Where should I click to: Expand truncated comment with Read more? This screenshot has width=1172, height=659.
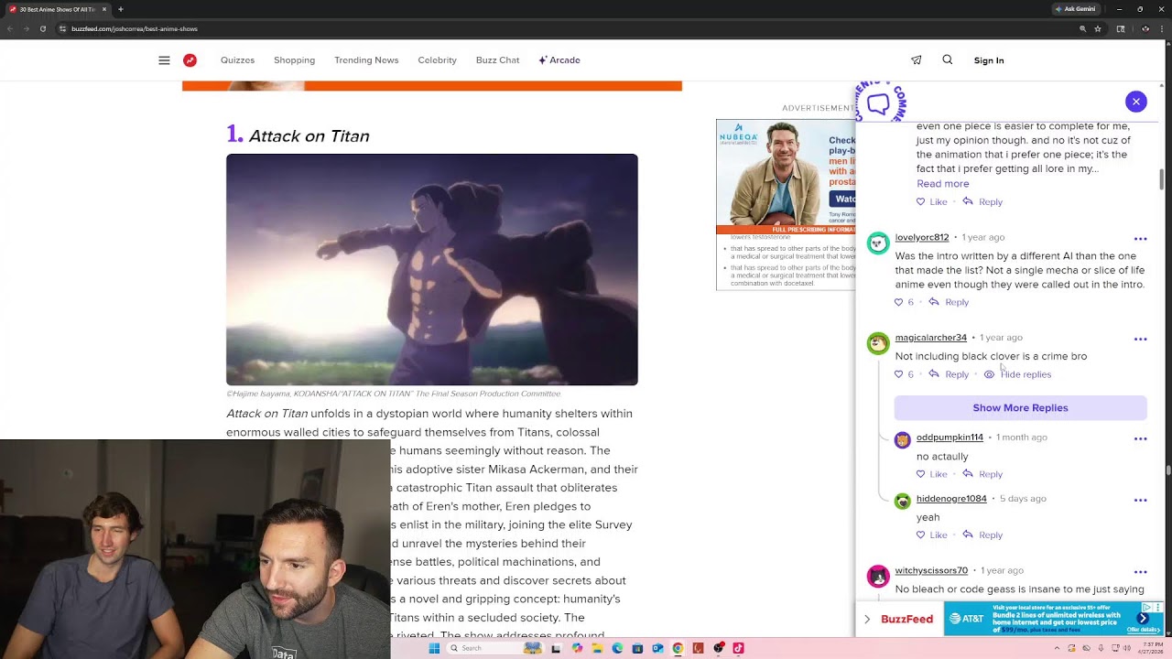coord(943,184)
